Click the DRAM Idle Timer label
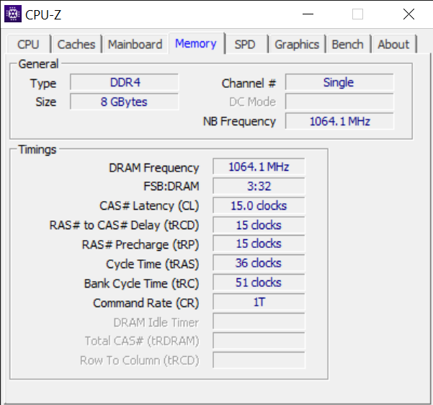The width and height of the screenshot is (433, 405). click(156, 322)
